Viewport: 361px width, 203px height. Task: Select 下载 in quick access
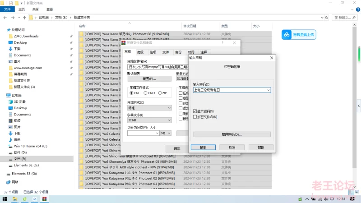point(17,49)
